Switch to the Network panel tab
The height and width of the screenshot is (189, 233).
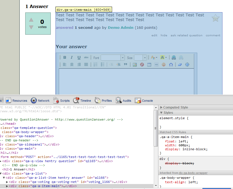tap(40, 101)
